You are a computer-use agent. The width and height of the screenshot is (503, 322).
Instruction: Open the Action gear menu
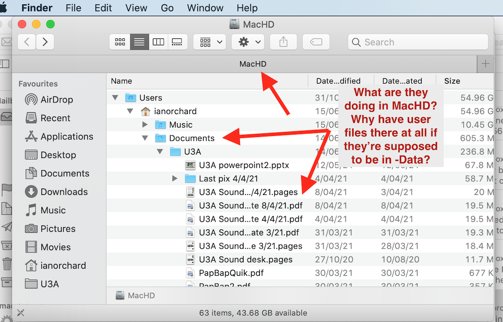(248, 42)
